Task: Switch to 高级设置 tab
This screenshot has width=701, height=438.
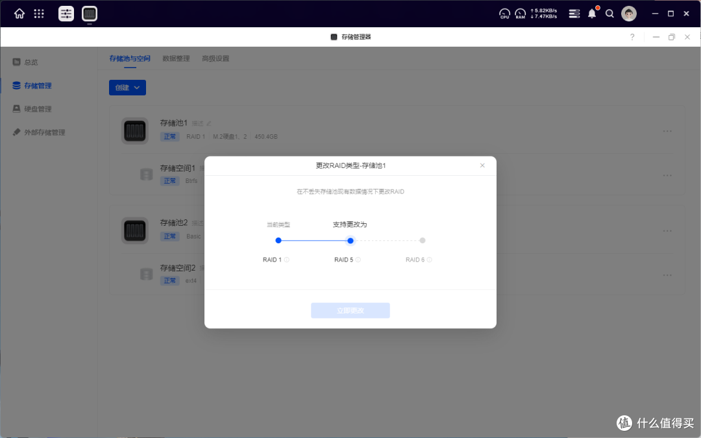Action: [215, 58]
